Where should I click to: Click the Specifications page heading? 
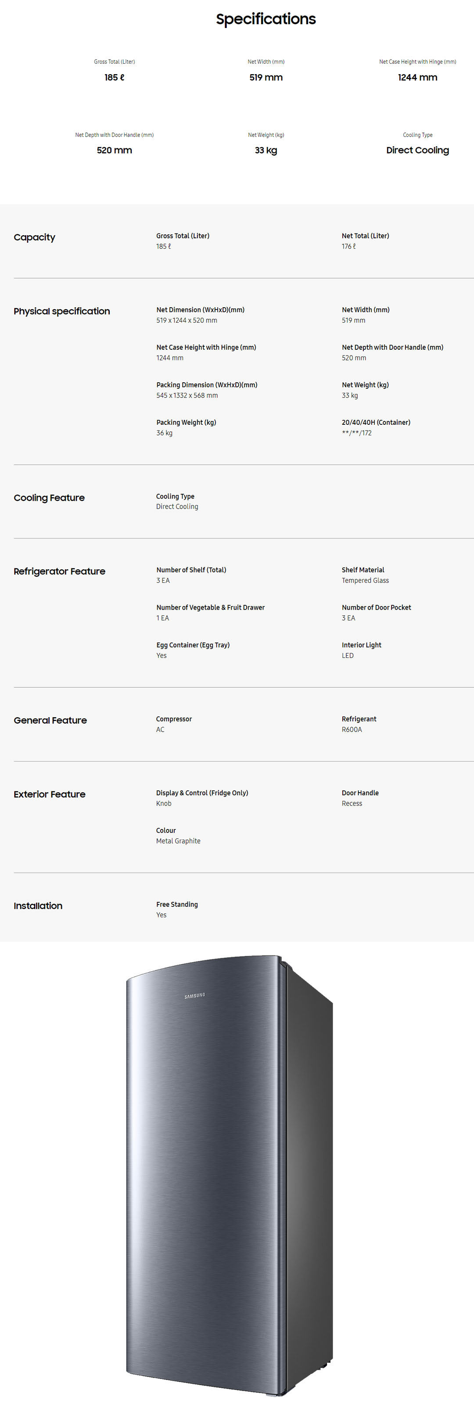pos(266,19)
